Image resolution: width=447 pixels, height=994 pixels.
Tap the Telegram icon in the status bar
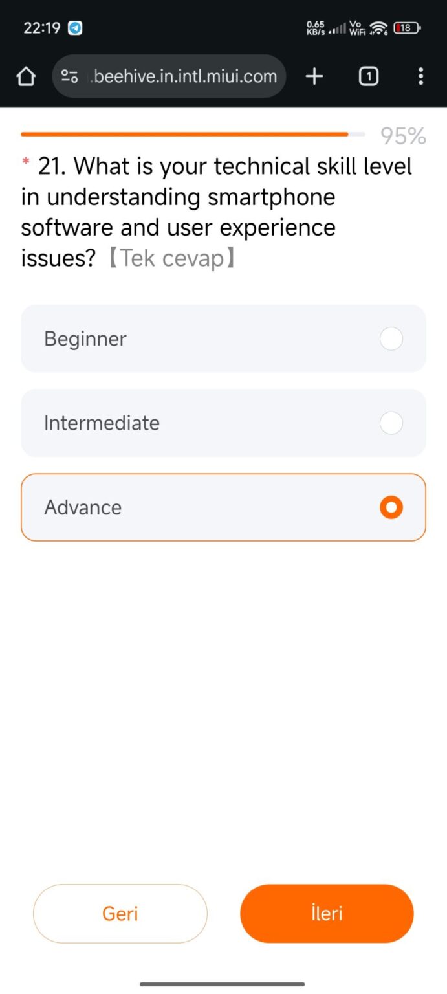(73, 28)
